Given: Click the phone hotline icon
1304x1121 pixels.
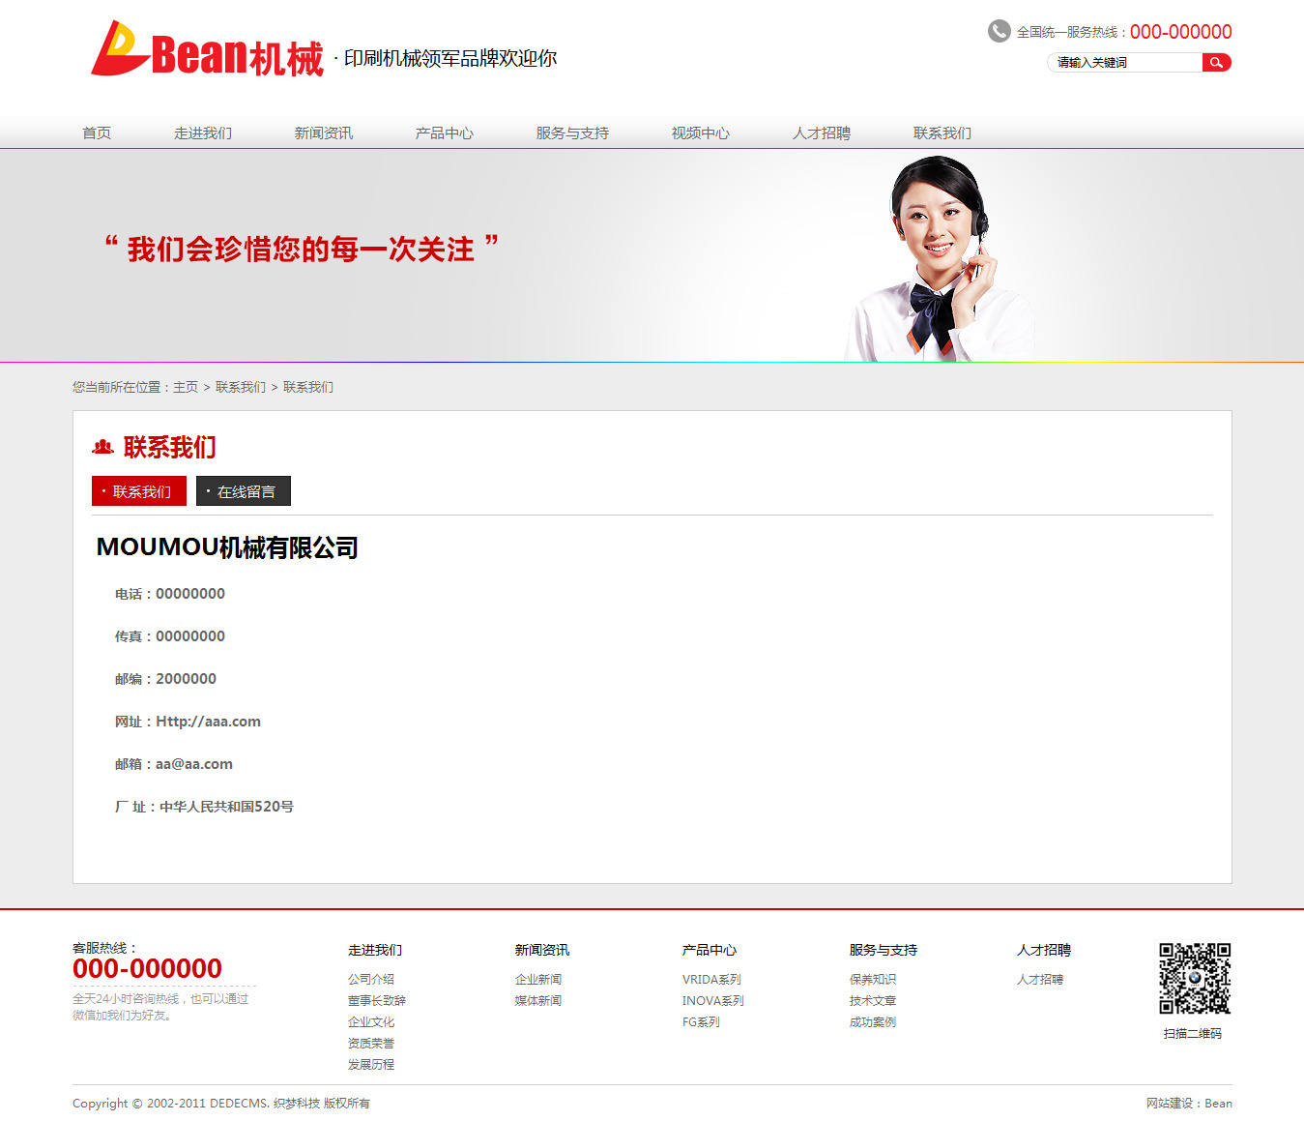Looking at the screenshot, I should [x=999, y=32].
